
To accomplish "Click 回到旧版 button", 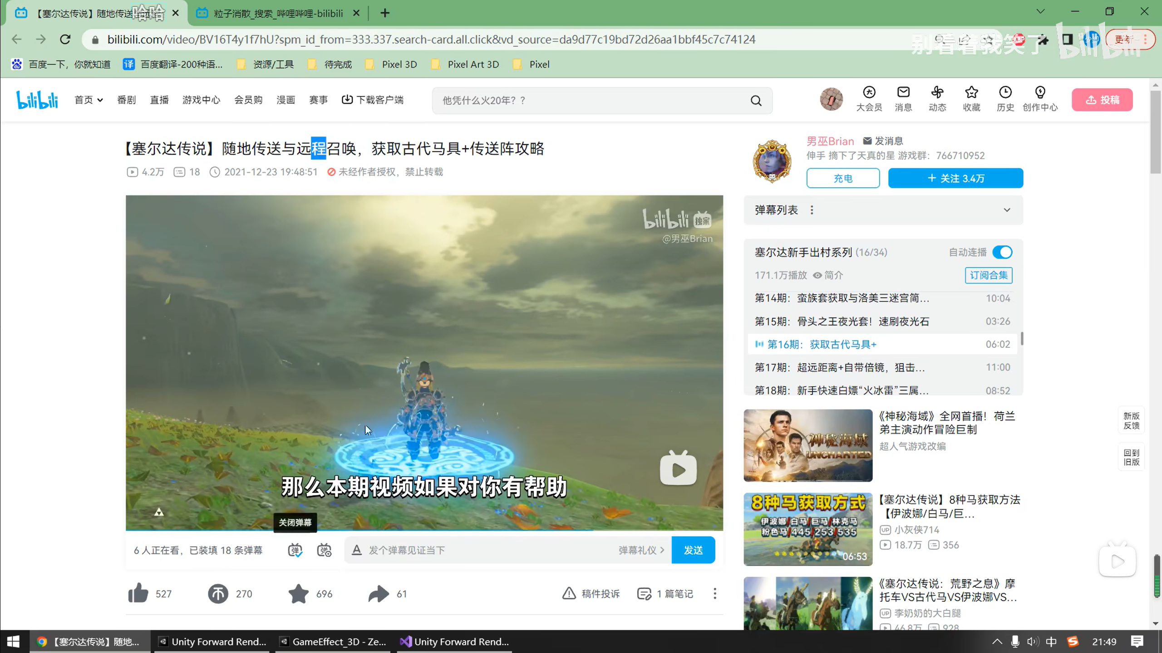I will pos(1131,457).
